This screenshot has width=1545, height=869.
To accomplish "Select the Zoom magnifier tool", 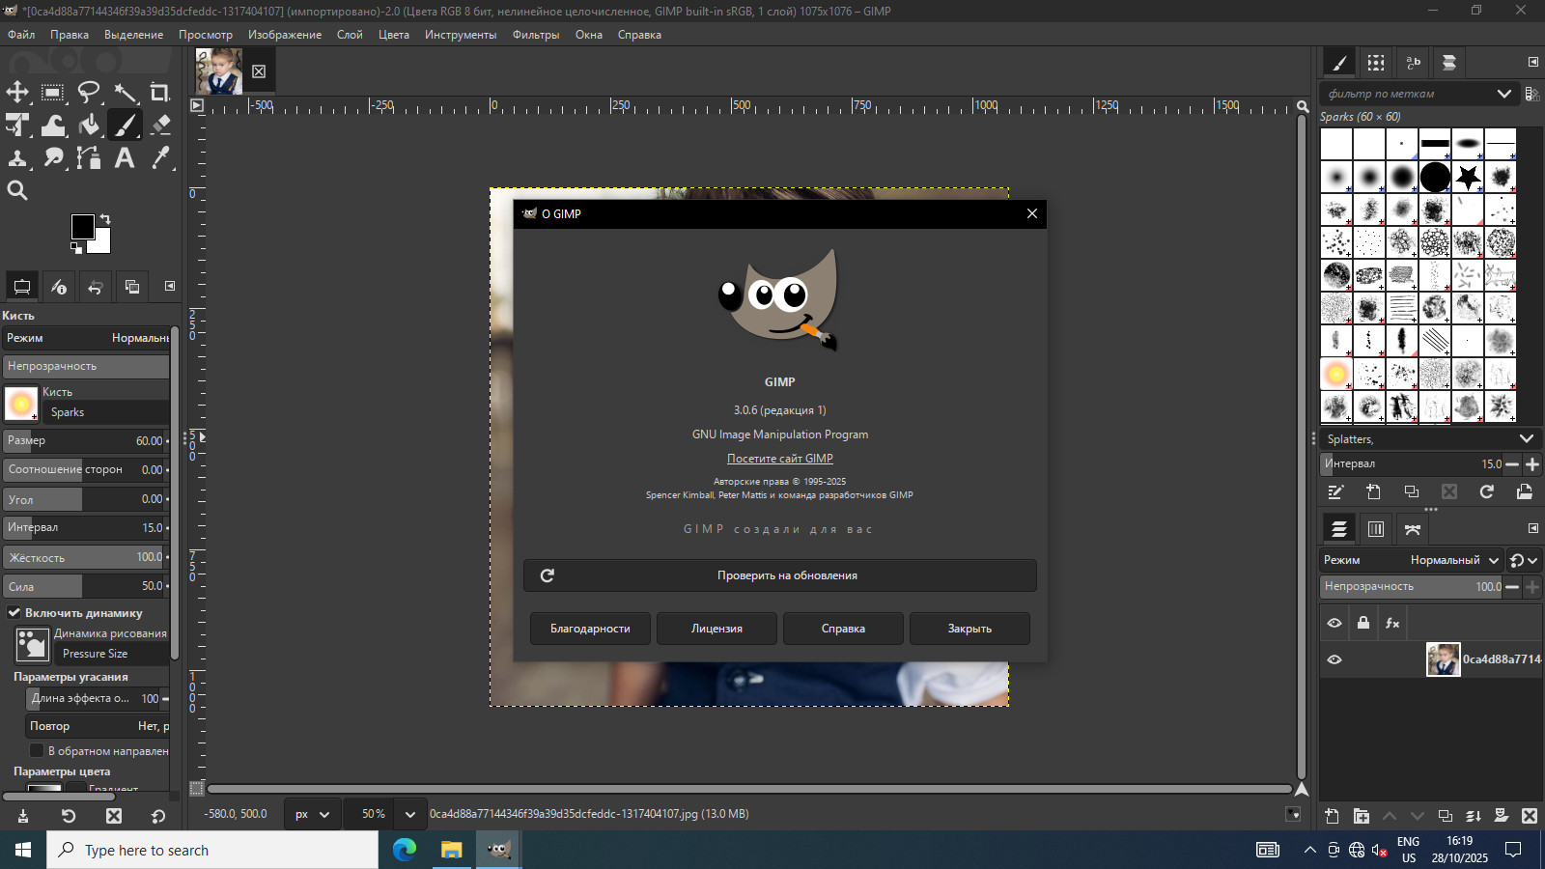I will (x=17, y=190).
